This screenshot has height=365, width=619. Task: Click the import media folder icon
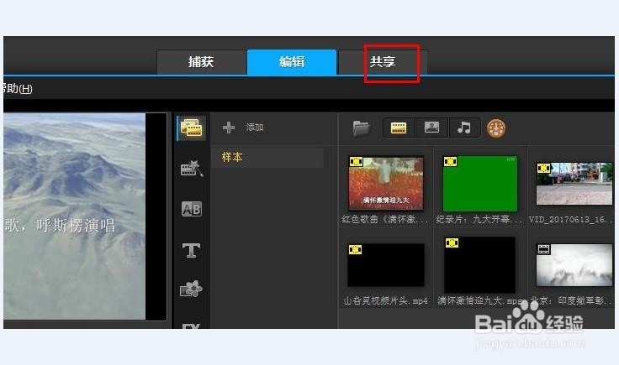(x=361, y=128)
